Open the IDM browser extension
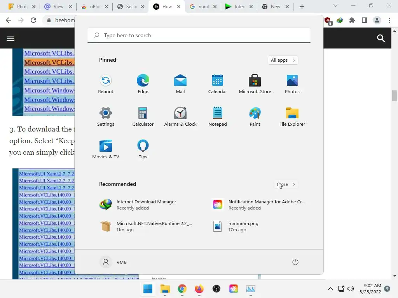Screen dimensions: 398x298 coord(340,20)
